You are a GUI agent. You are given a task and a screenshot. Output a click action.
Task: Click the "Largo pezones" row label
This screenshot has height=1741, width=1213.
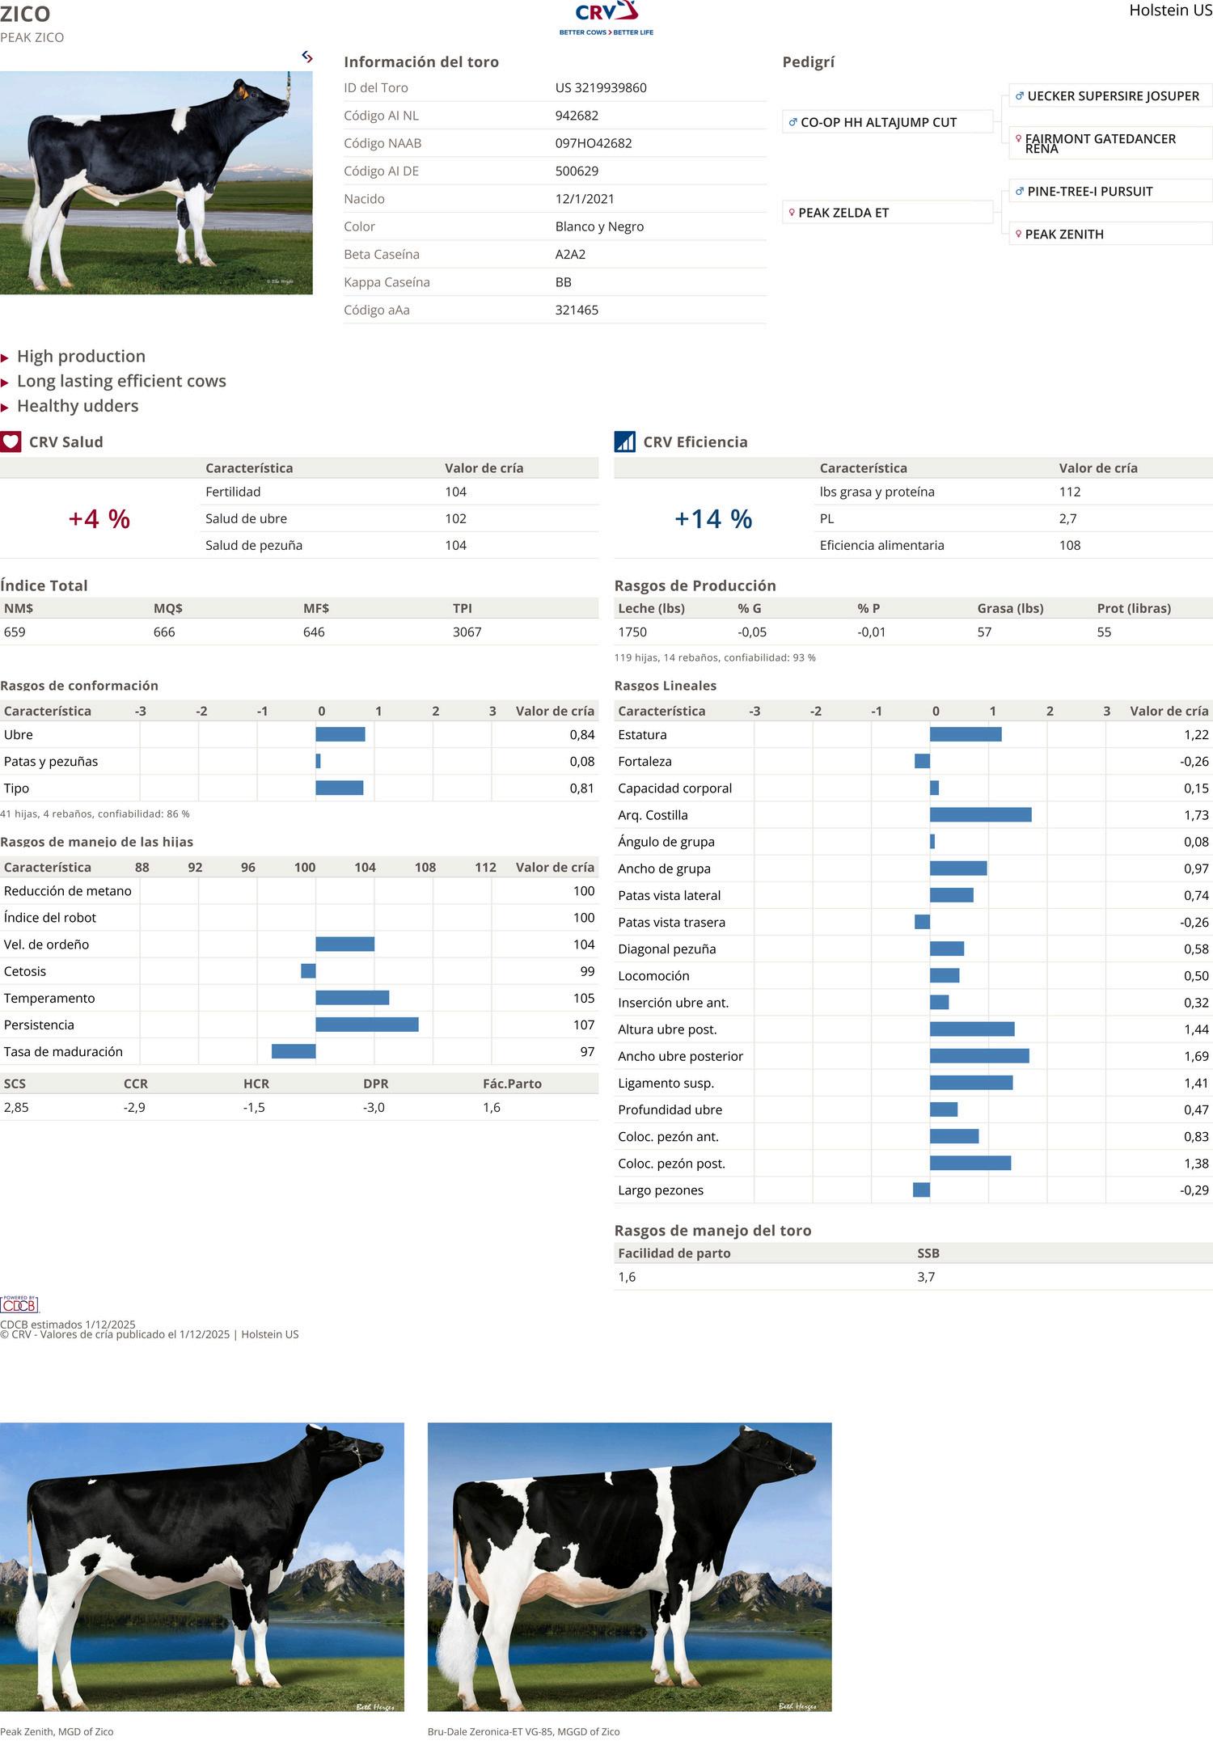point(661,1190)
